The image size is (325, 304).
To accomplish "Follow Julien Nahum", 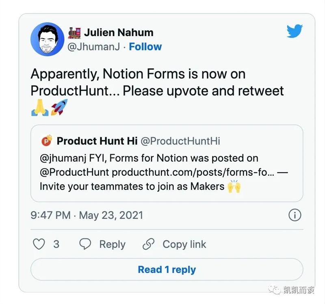I will pyautogui.click(x=145, y=47).
